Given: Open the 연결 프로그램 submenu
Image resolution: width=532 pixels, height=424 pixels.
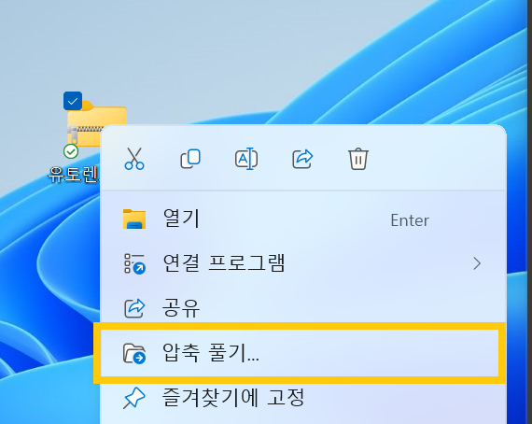Looking at the screenshot, I should tap(303, 263).
